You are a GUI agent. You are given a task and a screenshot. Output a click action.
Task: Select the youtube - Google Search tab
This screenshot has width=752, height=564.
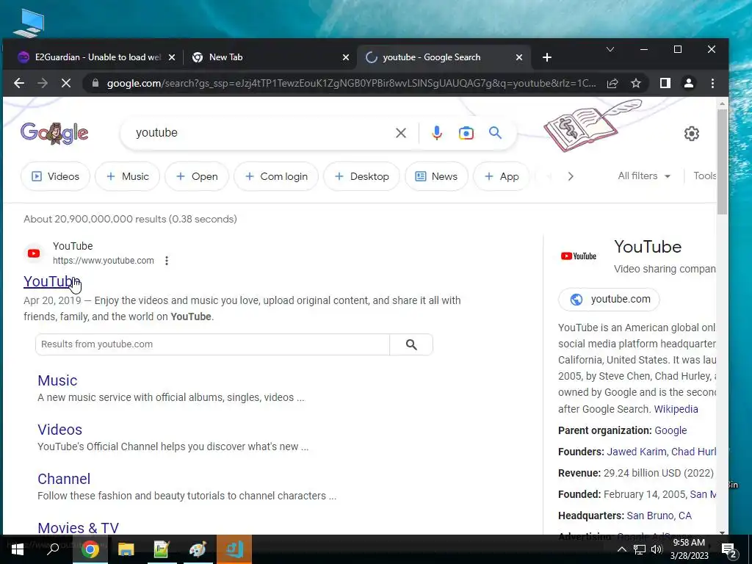(x=444, y=57)
